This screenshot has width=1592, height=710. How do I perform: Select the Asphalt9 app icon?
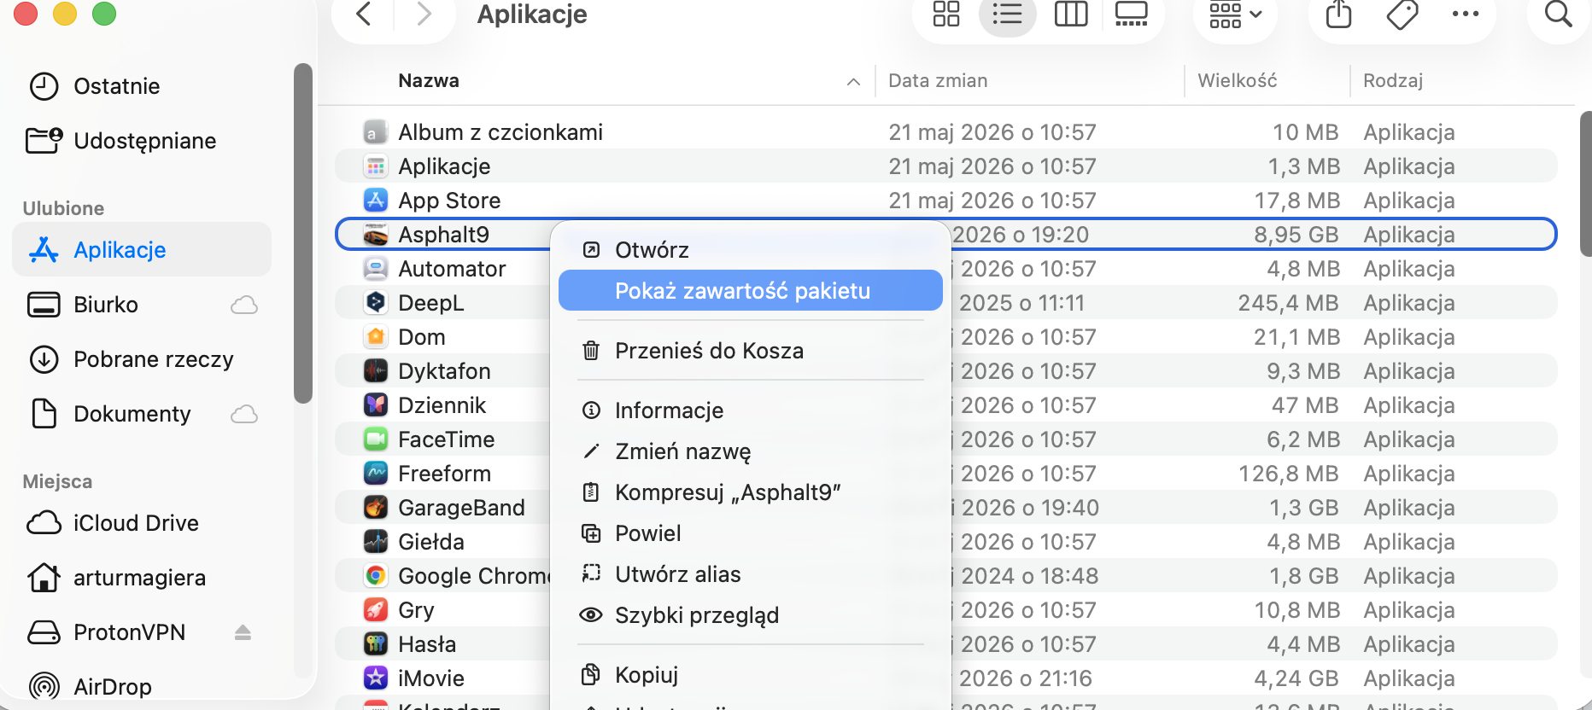[x=375, y=235]
